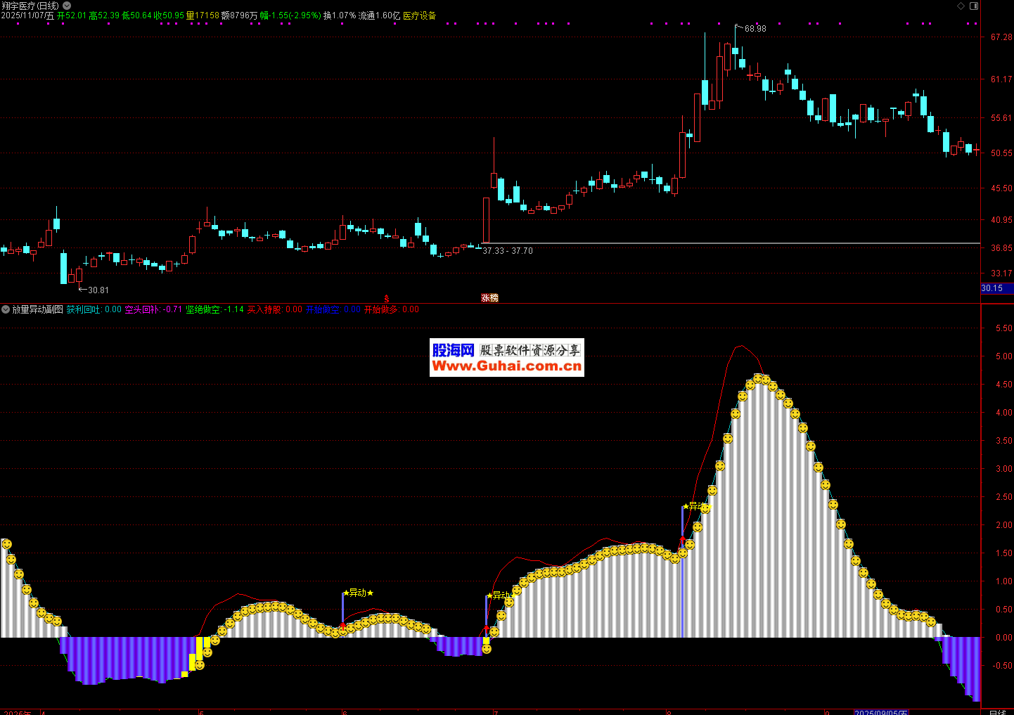
Task: Open the 翔宇医疗 chart title dropdown arrow
Action: pos(67,6)
